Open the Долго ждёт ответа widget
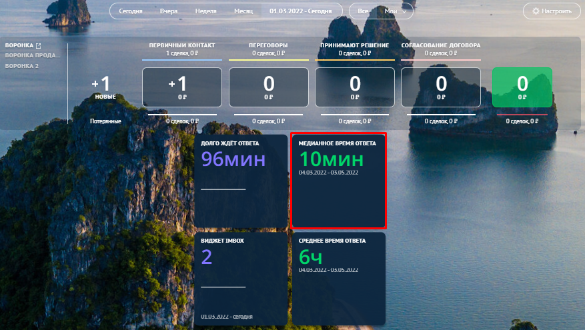Image resolution: width=585 pixels, height=330 pixels. tap(240, 181)
